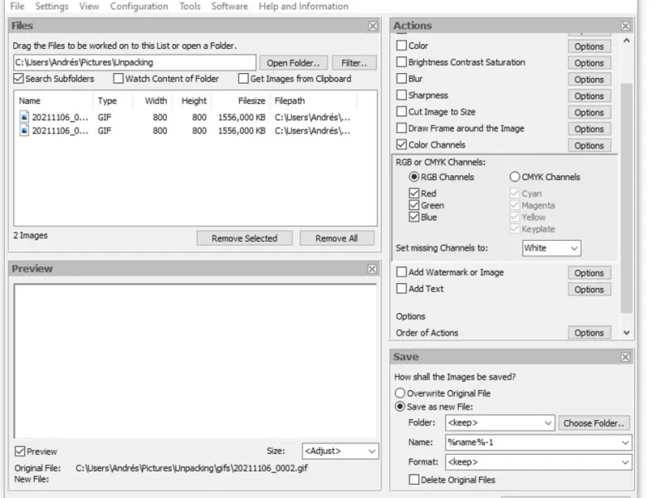Click the folder path input field
This screenshot has width=664, height=498.
coord(134,62)
